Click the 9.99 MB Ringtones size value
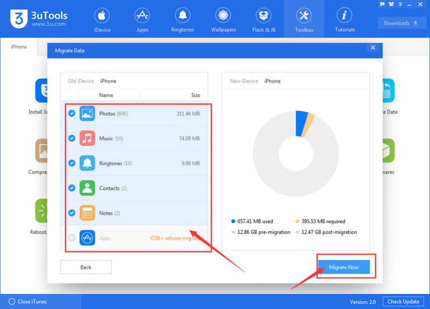 coord(190,163)
